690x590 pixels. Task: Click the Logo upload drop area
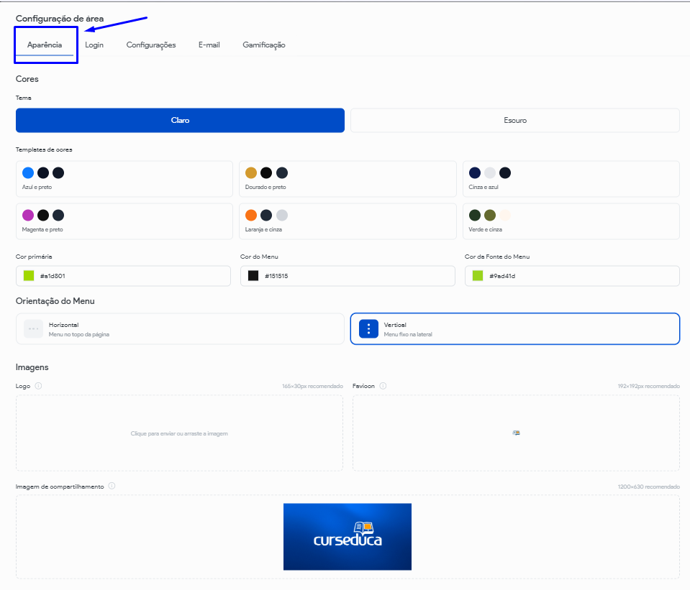179,433
